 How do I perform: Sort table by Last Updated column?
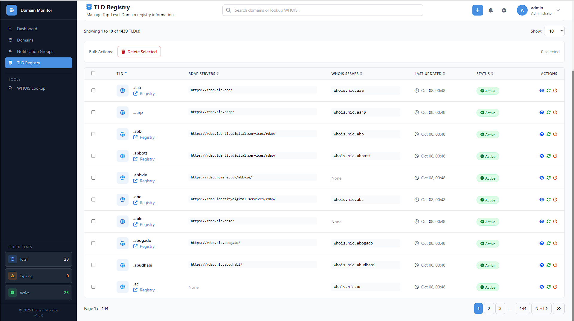[430, 74]
